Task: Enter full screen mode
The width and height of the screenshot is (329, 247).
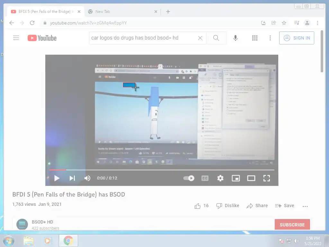Action: [x=266, y=178]
